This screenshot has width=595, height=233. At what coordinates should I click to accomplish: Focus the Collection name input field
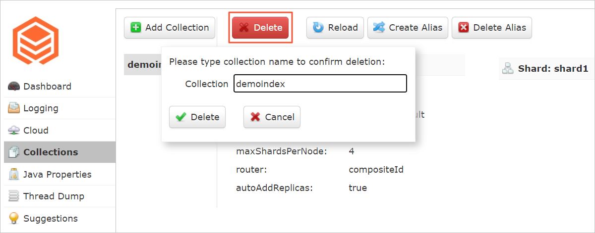(320, 84)
